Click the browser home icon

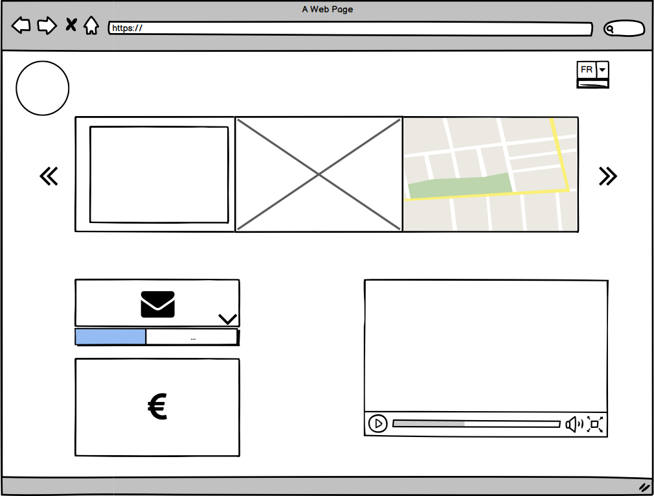(x=91, y=25)
